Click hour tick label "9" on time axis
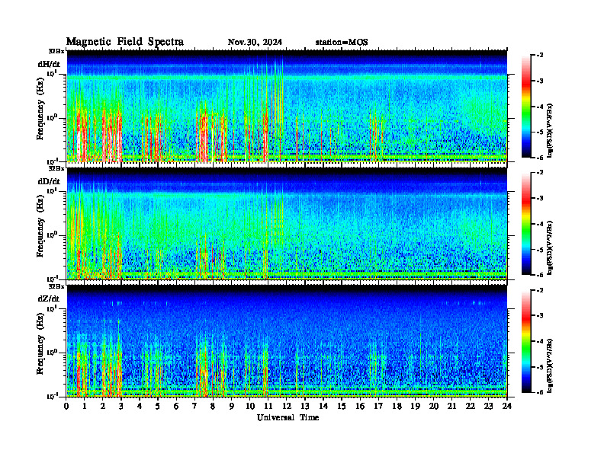This screenshot has width=604, height=466. click(x=231, y=407)
